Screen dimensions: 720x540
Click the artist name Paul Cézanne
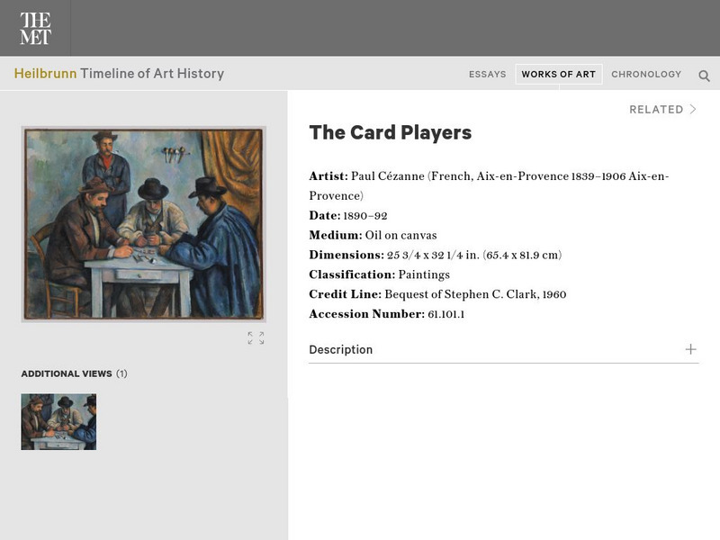(x=387, y=176)
